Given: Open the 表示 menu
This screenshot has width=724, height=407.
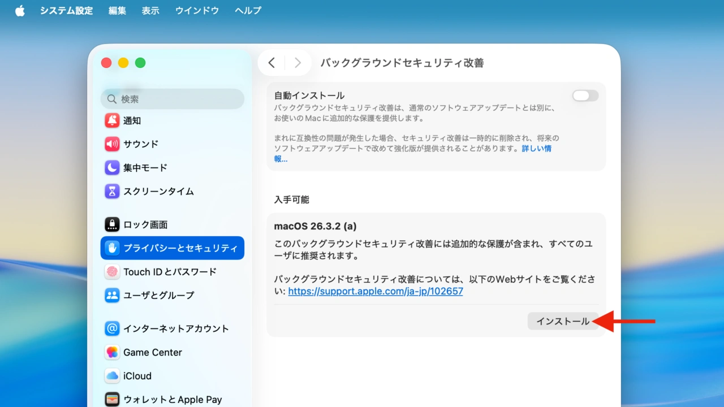Looking at the screenshot, I should point(150,10).
